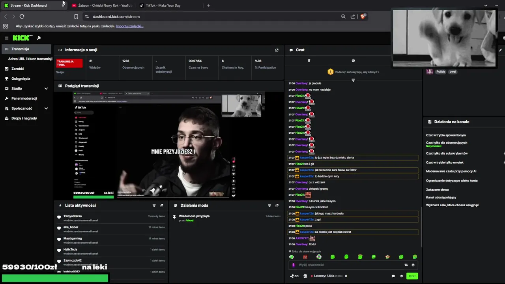Expand the Studio sidebar section
505x284 pixels.
pos(46,89)
